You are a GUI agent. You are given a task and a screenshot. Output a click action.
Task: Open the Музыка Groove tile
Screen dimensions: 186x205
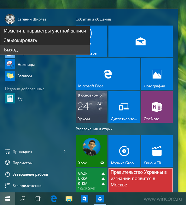[124, 151]
